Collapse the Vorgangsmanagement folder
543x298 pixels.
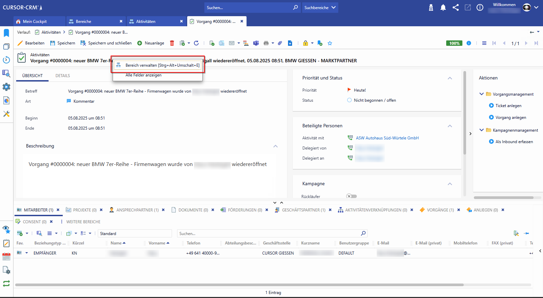coord(481,94)
